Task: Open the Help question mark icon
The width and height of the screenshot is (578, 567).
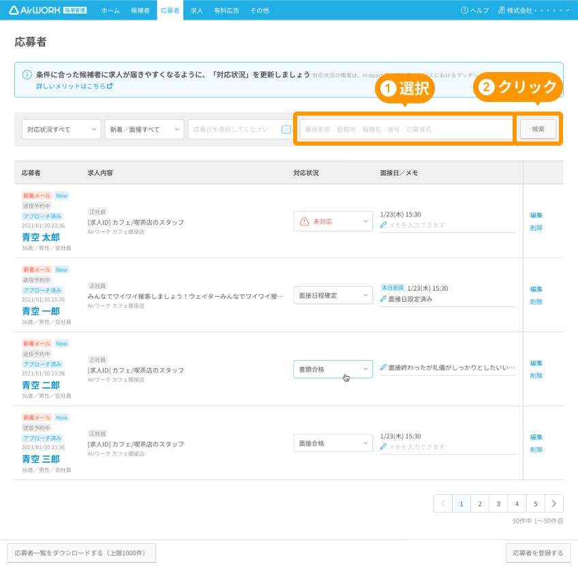Action: [464, 10]
